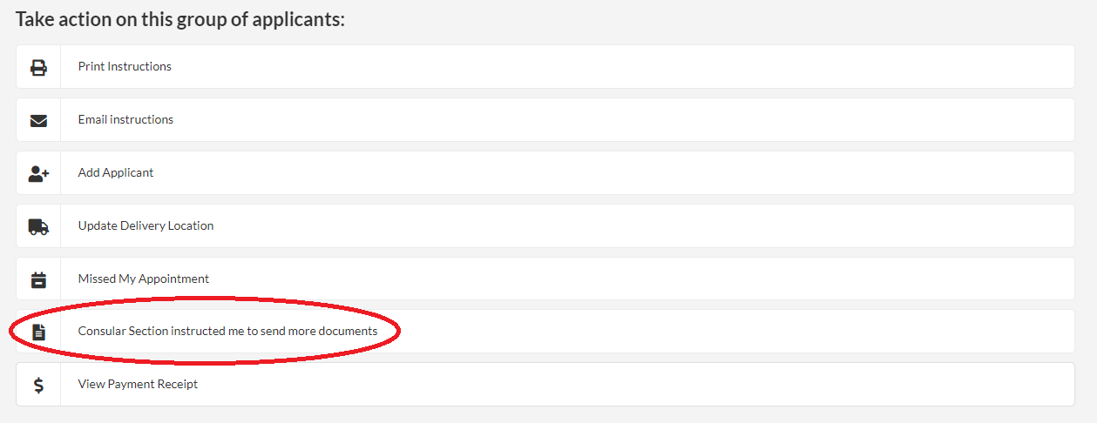Click the document icon beside Consular Section
Image resolution: width=1097 pixels, height=423 pixels.
pos(38,332)
